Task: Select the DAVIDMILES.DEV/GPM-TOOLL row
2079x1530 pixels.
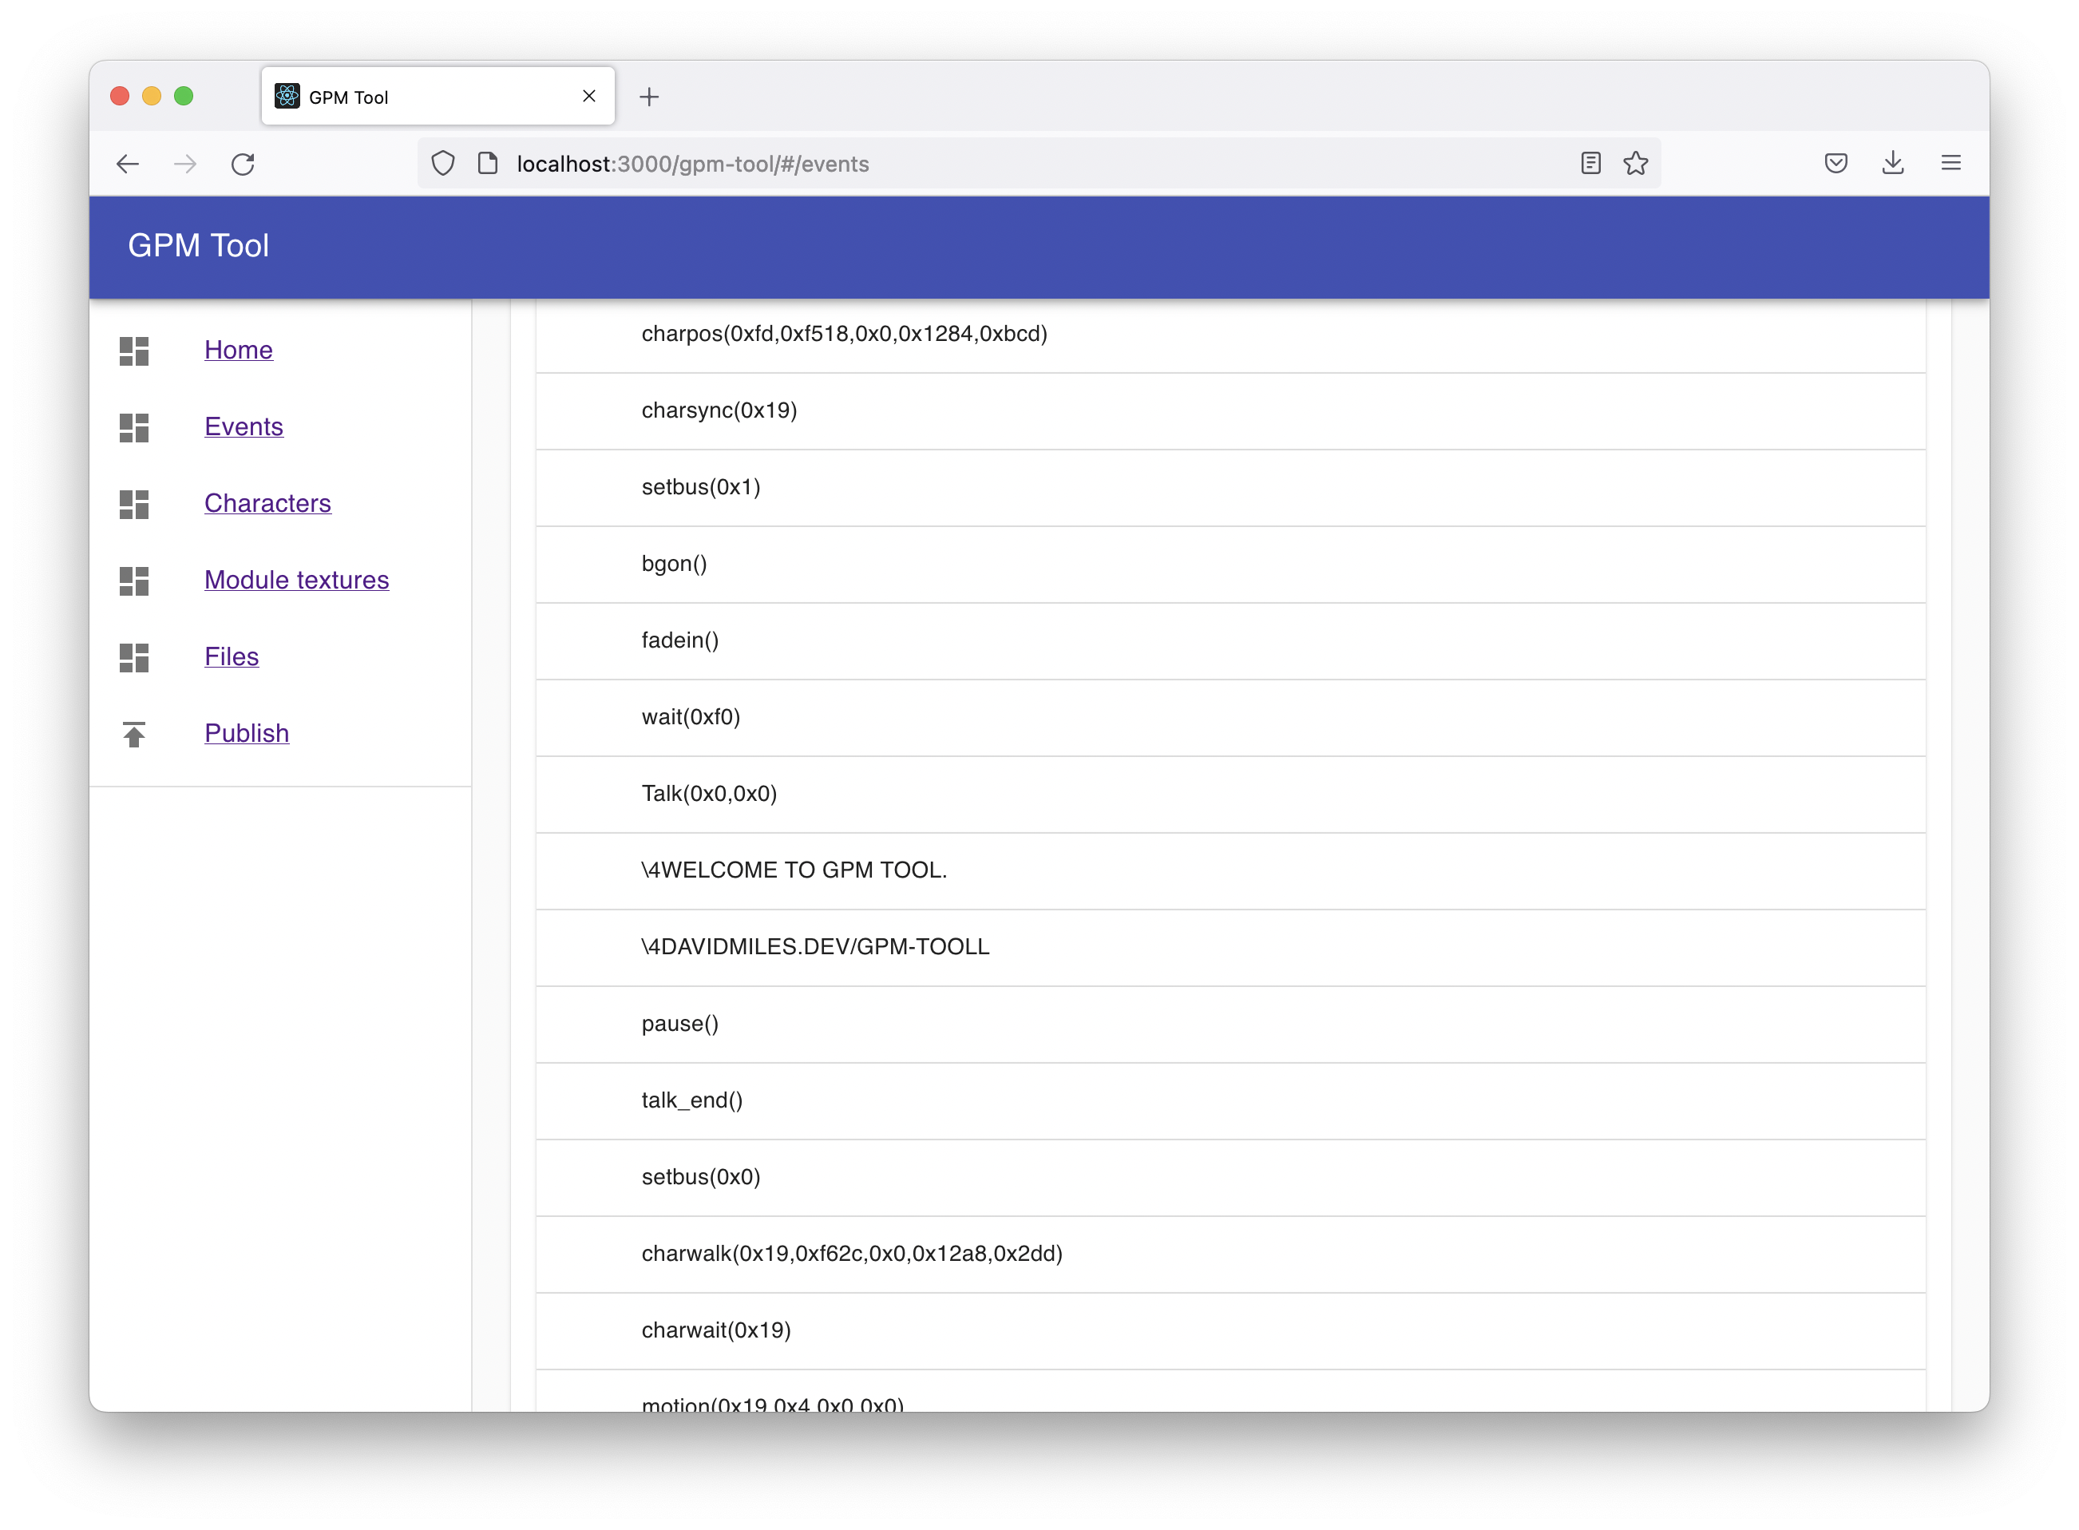Action: click(x=1231, y=947)
